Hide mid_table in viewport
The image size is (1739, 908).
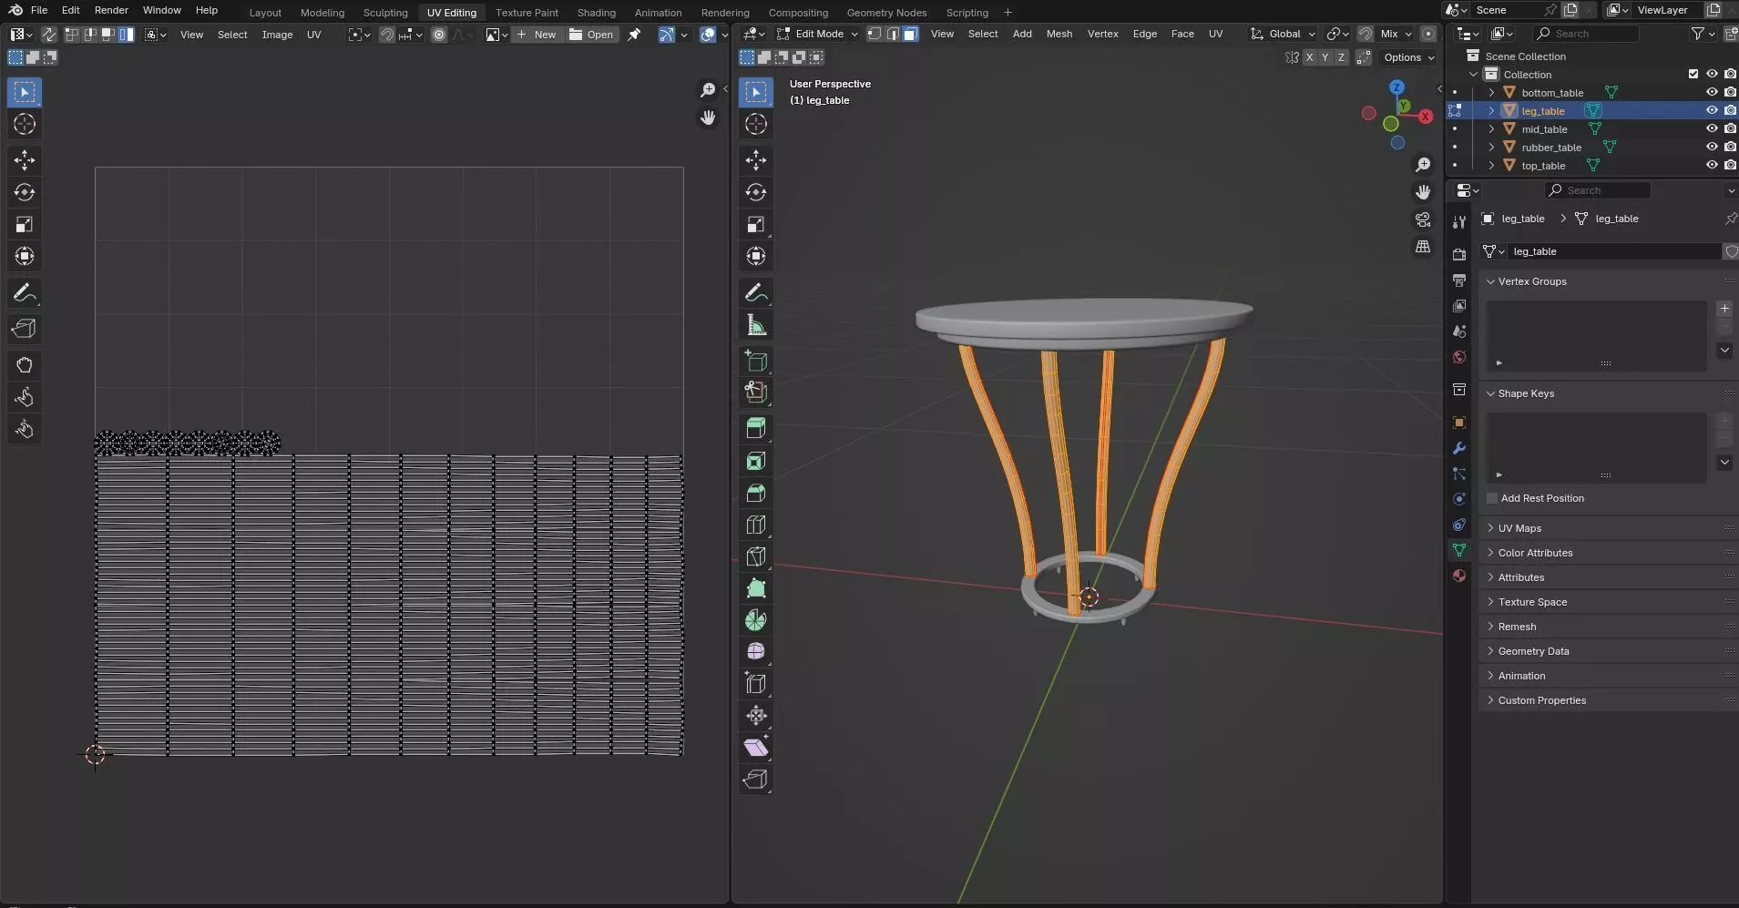[1712, 128]
